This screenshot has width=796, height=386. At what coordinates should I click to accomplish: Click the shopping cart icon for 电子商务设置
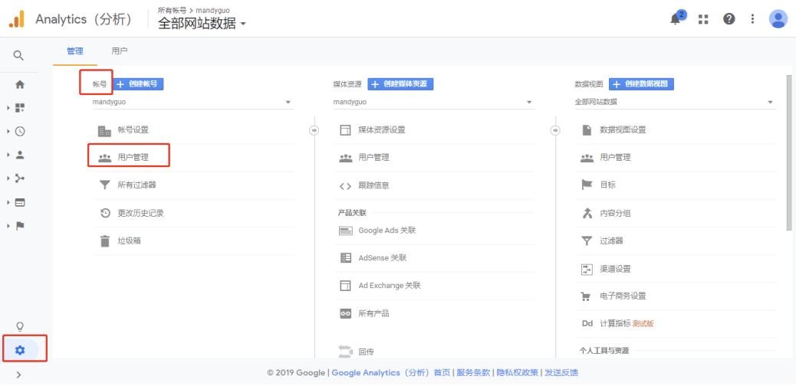coord(587,296)
